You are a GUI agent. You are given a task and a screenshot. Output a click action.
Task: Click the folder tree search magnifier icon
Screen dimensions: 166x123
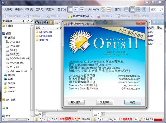23,21
